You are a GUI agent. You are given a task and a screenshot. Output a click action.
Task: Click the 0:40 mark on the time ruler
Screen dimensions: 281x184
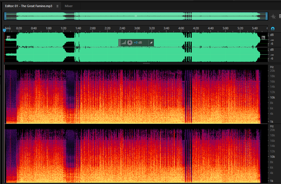(x=34, y=28)
